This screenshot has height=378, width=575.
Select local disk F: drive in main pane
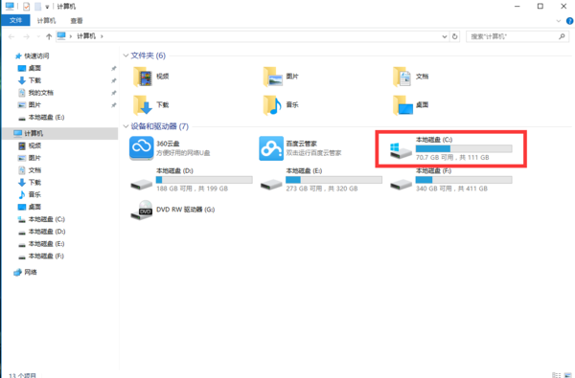(450, 180)
